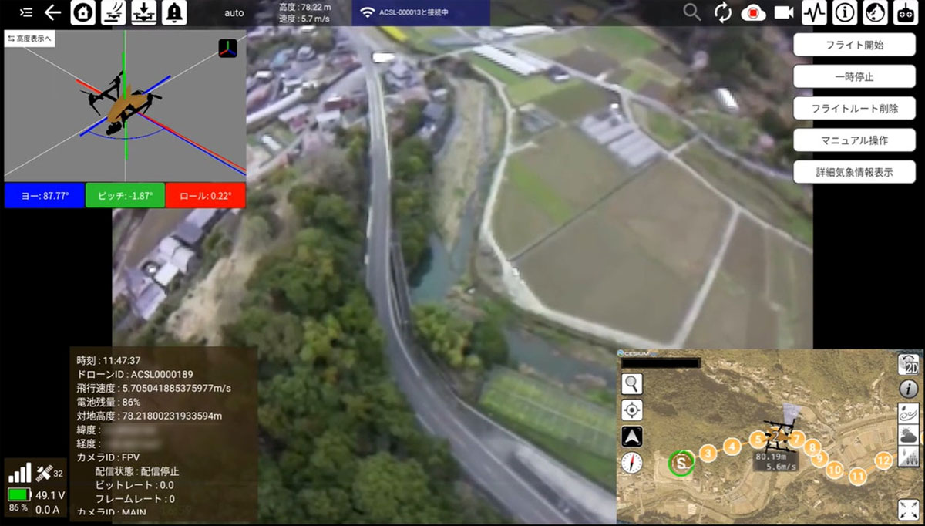Click the drone landing icon
This screenshot has height=526, width=925.
point(144,12)
